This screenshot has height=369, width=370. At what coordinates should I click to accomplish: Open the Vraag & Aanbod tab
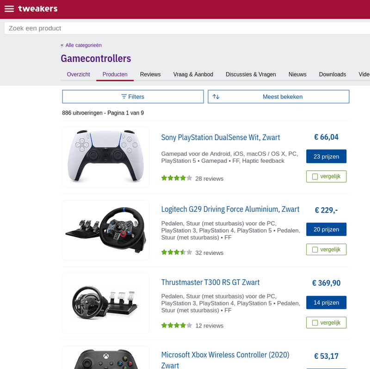(193, 74)
